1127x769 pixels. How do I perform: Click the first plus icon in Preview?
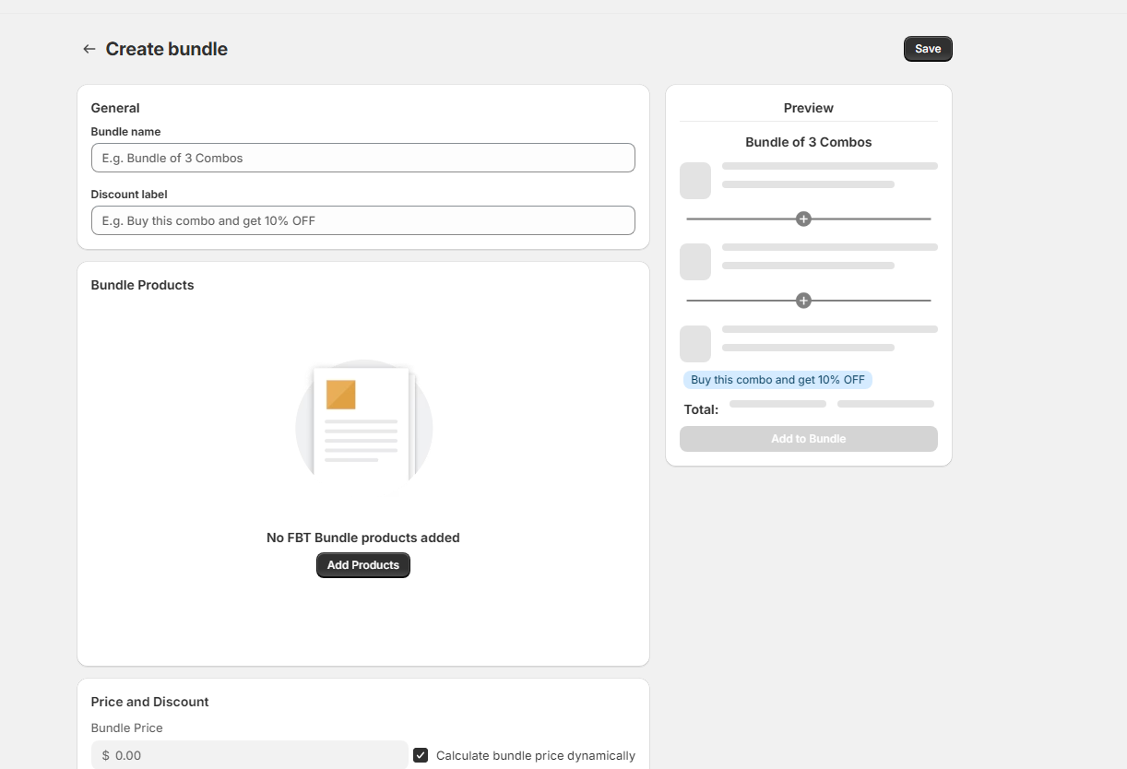tap(803, 219)
